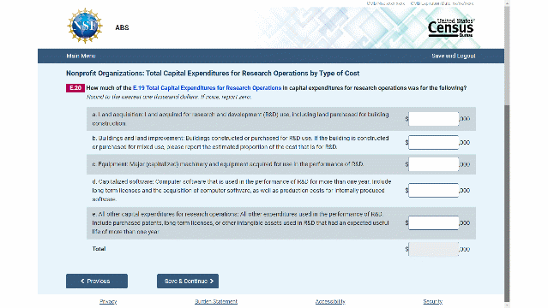Screen dimensions: 548x308
Task: Focus the Land acquisition amount field
Action: (433, 119)
